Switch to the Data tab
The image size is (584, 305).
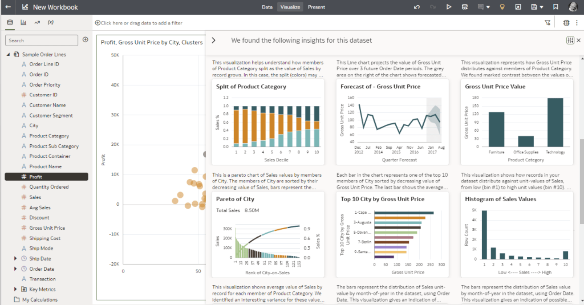(x=267, y=7)
